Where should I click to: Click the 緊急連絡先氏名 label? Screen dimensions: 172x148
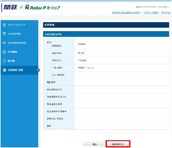54,90
